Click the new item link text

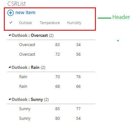(x=25, y=12)
